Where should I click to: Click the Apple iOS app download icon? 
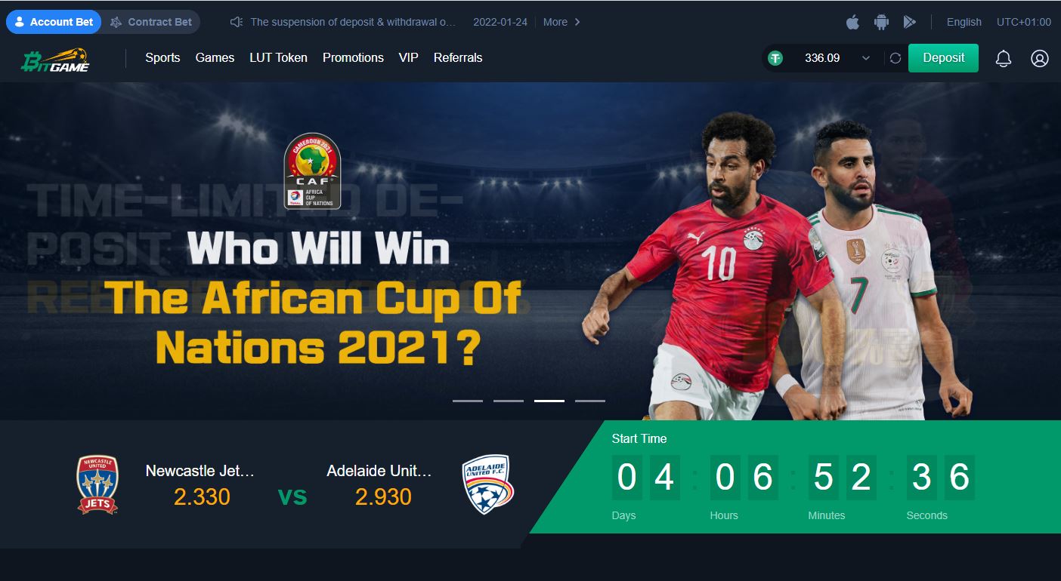point(852,22)
